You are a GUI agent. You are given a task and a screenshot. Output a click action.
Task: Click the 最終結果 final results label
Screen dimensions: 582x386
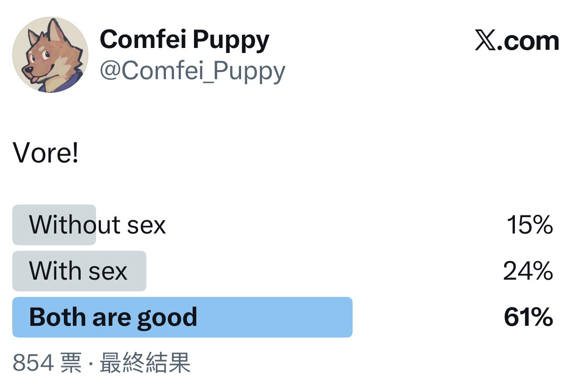145,362
